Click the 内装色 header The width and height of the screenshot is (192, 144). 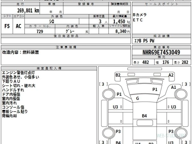coord(72,26)
